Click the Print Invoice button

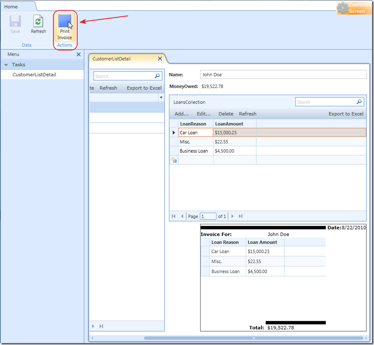click(x=65, y=28)
